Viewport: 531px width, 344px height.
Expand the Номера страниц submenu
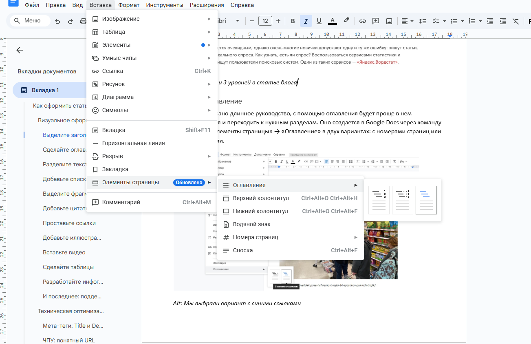pos(290,237)
